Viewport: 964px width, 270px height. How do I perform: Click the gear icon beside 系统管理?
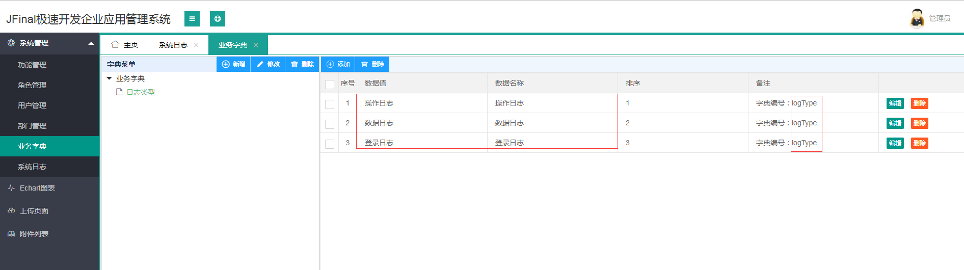pyautogui.click(x=11, y=43)
